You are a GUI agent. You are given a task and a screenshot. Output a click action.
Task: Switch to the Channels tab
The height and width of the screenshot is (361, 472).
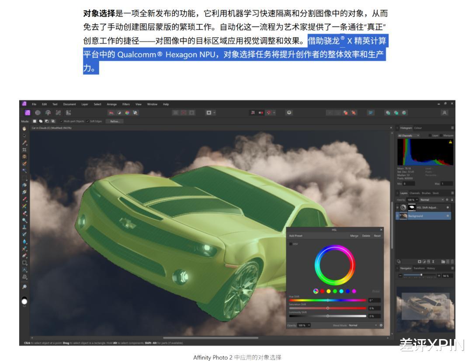point(414,193)
